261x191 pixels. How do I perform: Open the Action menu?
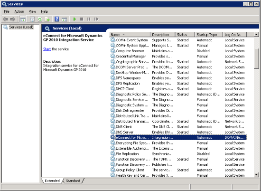coord(19,11)
